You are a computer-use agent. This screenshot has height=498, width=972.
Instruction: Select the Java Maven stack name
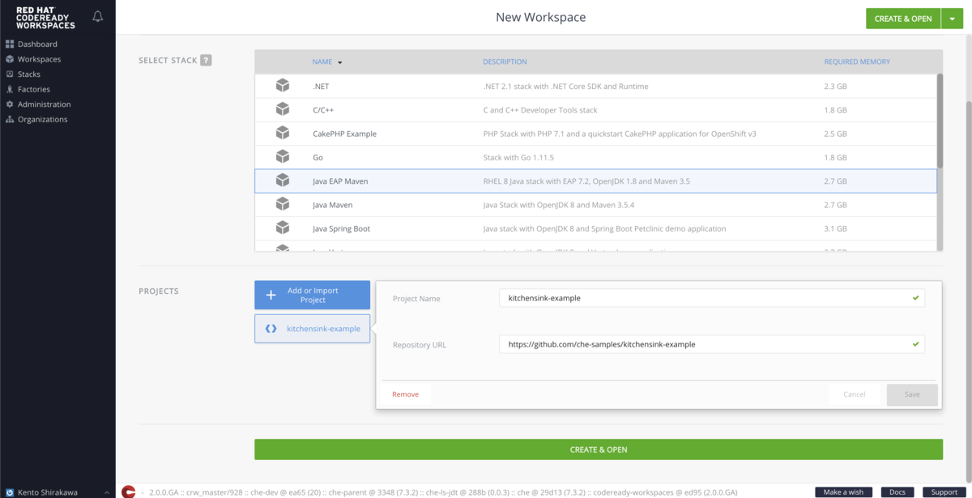(x=332, y=205)
